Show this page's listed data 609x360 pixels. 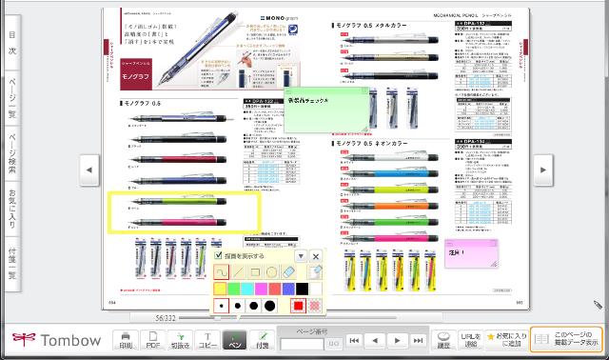point(567,339)
